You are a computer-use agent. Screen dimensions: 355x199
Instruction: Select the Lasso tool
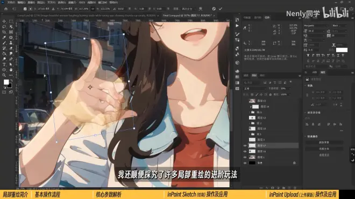(4, 27)
